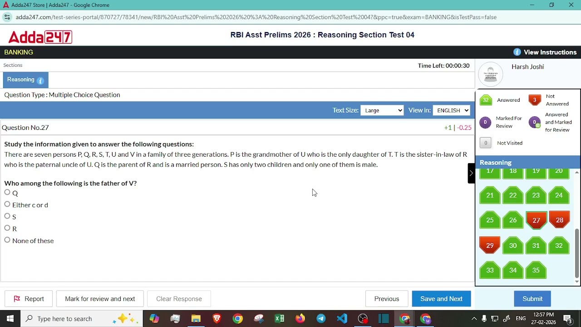Go to the Previous question

[387, 299]
